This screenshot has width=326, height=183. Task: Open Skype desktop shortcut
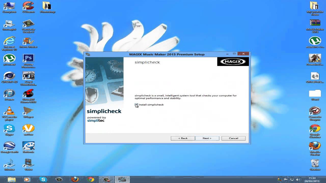pos(9,130)
